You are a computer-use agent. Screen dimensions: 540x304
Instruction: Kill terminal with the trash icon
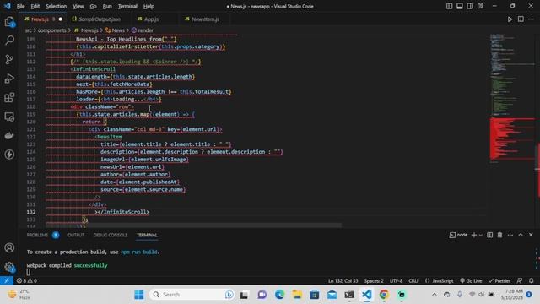point(499,235)
